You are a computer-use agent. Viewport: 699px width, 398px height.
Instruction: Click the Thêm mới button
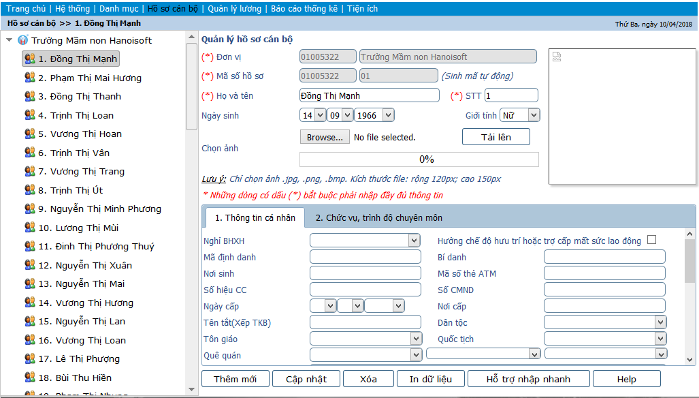(235, 379)
